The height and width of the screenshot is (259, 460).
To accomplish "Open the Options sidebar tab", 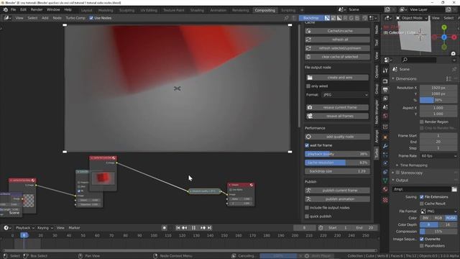I will click(377, 71).
